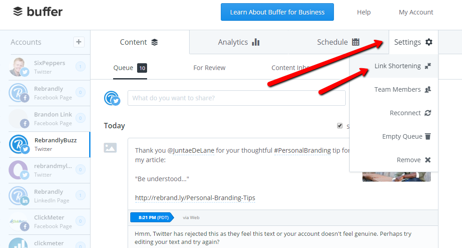The width and height of the screenshot is (462, 248).
Task: Click the Remove X icon
Action: click(428, 160)
